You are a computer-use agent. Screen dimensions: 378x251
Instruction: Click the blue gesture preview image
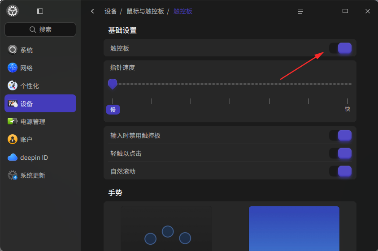coord(294,228)
